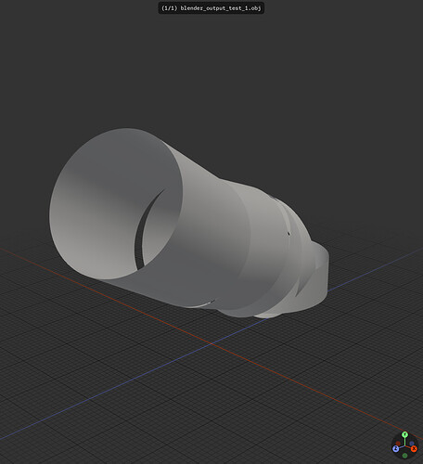Click the blue Z axis gizmo handle
This screenshot has height=464, width=423.
[395, 448]
